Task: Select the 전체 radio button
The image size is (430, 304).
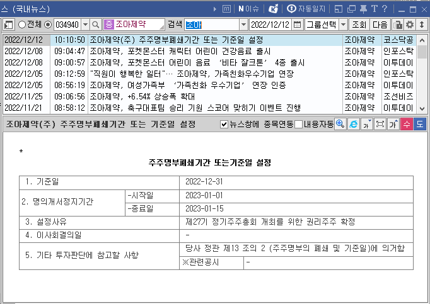Action: coord(22,25)
